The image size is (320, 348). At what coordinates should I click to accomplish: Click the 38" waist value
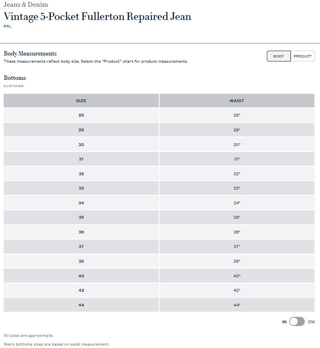pyautogui.click(x=237, y=261)
